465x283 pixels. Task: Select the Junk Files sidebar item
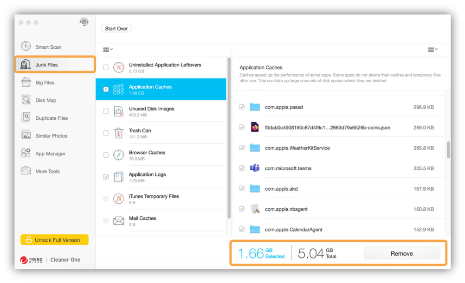click(55, 65)
